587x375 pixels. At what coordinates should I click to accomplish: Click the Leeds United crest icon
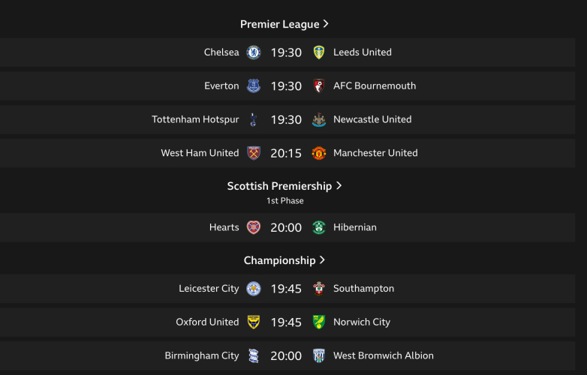[319, 52]
